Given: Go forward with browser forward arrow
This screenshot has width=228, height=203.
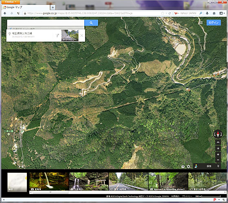Looking at the screenshot, I should coord(12,13).
